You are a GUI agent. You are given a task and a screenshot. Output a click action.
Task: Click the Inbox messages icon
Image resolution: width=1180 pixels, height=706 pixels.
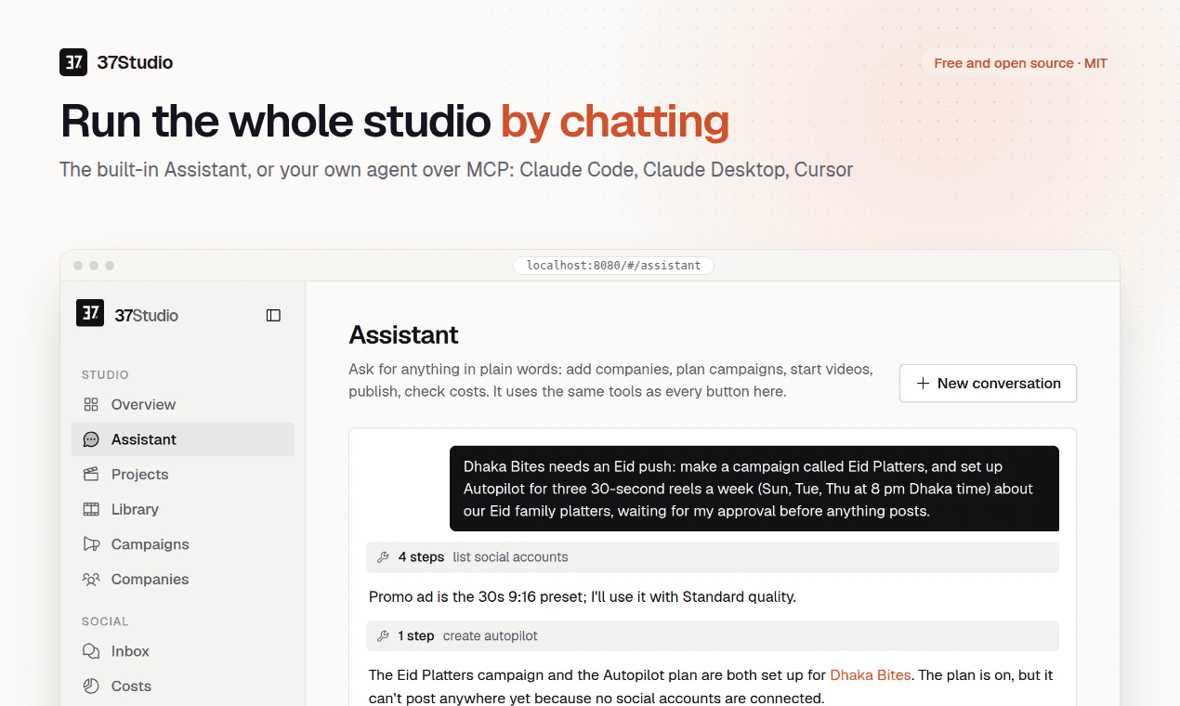(x=91, y=651)
